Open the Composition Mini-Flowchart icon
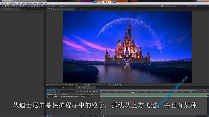The height and width of the screenshot is (117, 209). (77, 91)
